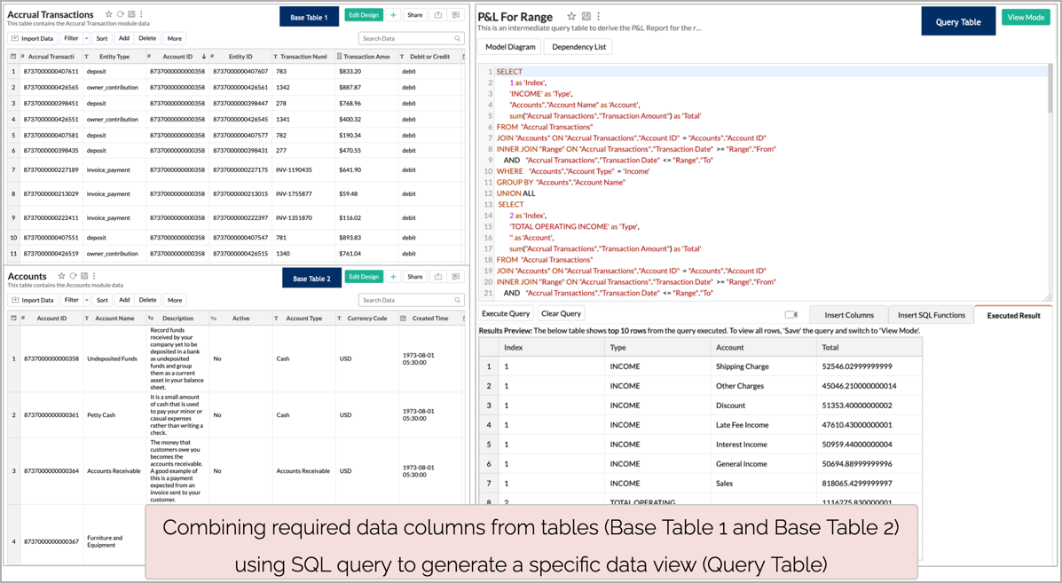
Task: Open comments icon in Accounts table header
Action: click(456, 277)
